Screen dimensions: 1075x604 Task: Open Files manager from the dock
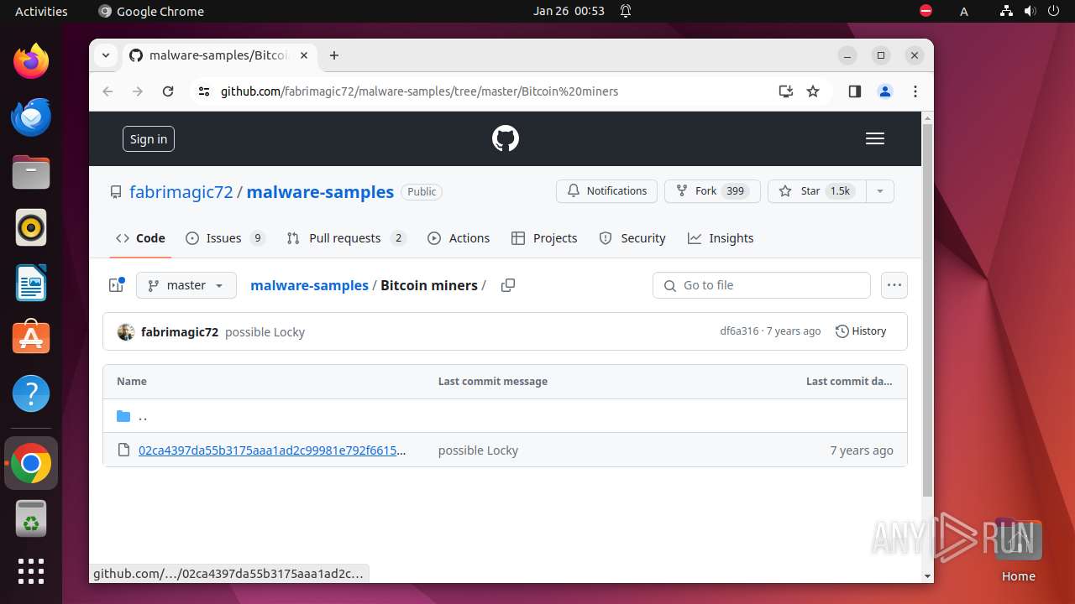point(31,172)
